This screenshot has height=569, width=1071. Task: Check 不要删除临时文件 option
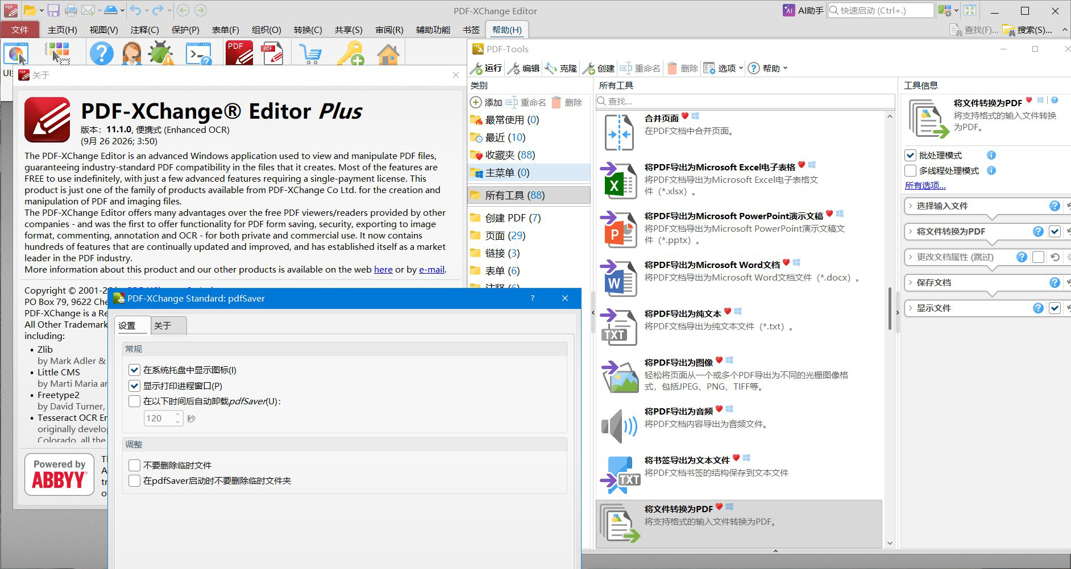pyautogui.click(x=135, y=465)
